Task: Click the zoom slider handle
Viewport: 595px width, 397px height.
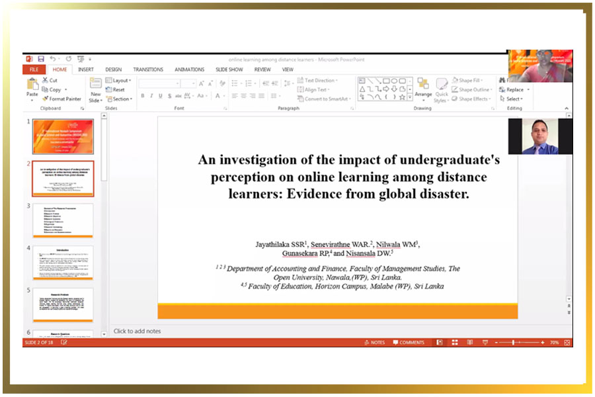Action: tap(513, 343)
